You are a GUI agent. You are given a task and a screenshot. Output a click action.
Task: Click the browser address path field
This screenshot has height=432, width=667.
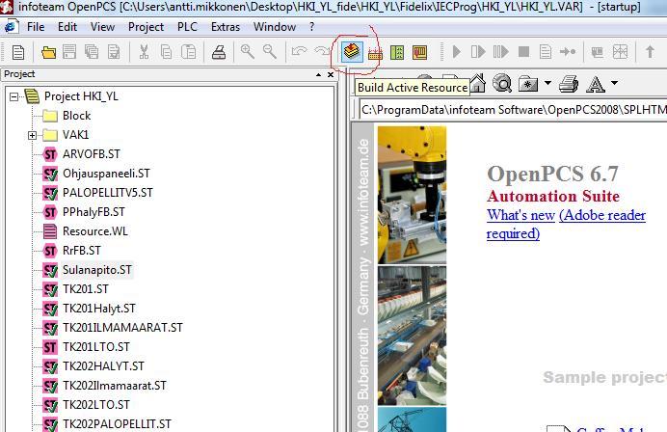pyautogui.click(x=513, y=110)
